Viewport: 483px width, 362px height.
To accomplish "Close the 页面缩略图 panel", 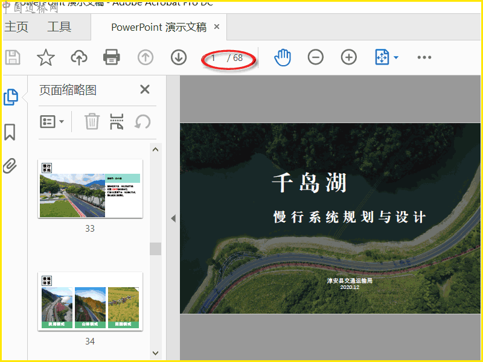I will click(x=145, y=90).
